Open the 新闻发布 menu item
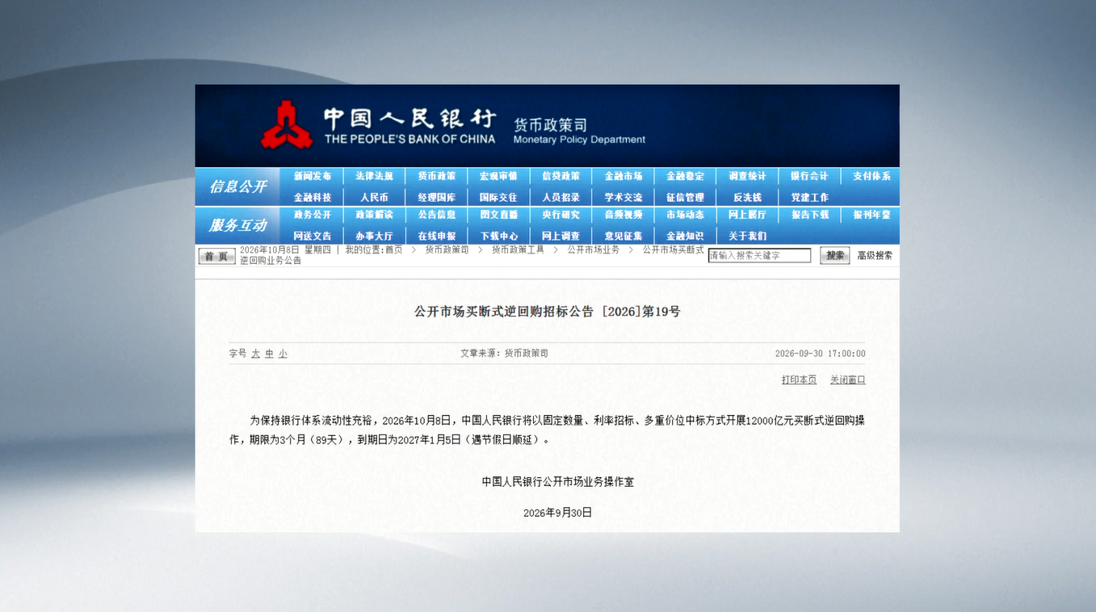Viewport: 1096px width, 612px height. [313, 176]
